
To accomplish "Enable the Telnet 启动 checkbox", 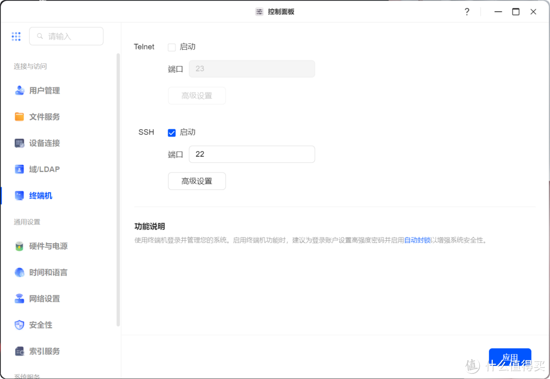I will pyautogui.click(x=172, y=46).
